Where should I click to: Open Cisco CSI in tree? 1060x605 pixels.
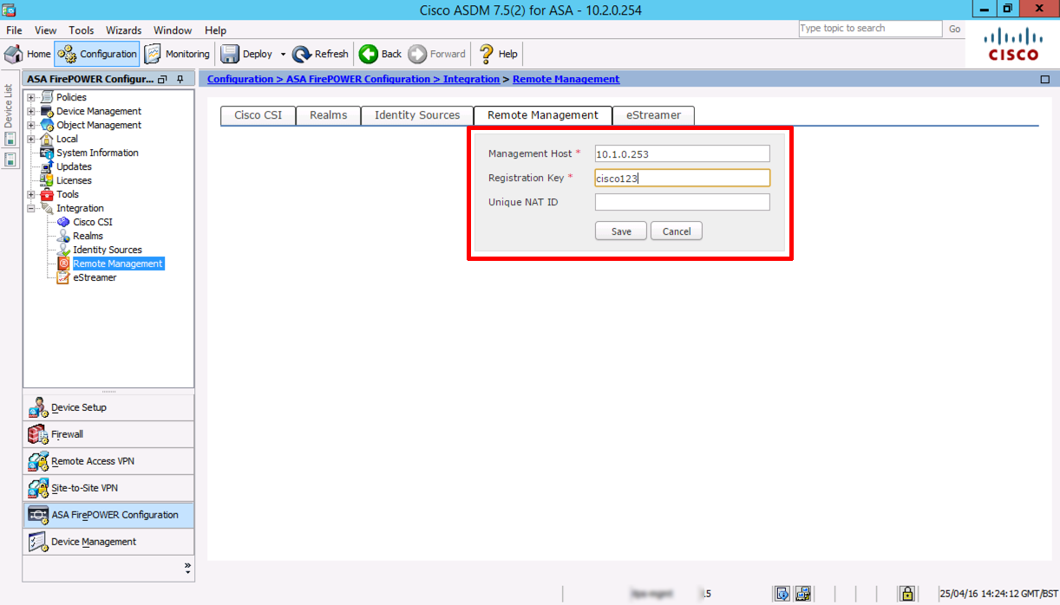tap(93, 222)
